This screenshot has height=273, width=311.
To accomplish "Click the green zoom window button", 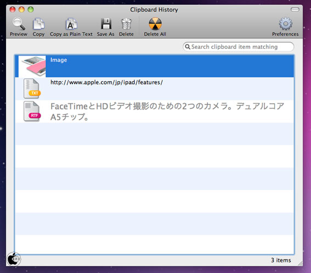I will [x=31, y=9].
